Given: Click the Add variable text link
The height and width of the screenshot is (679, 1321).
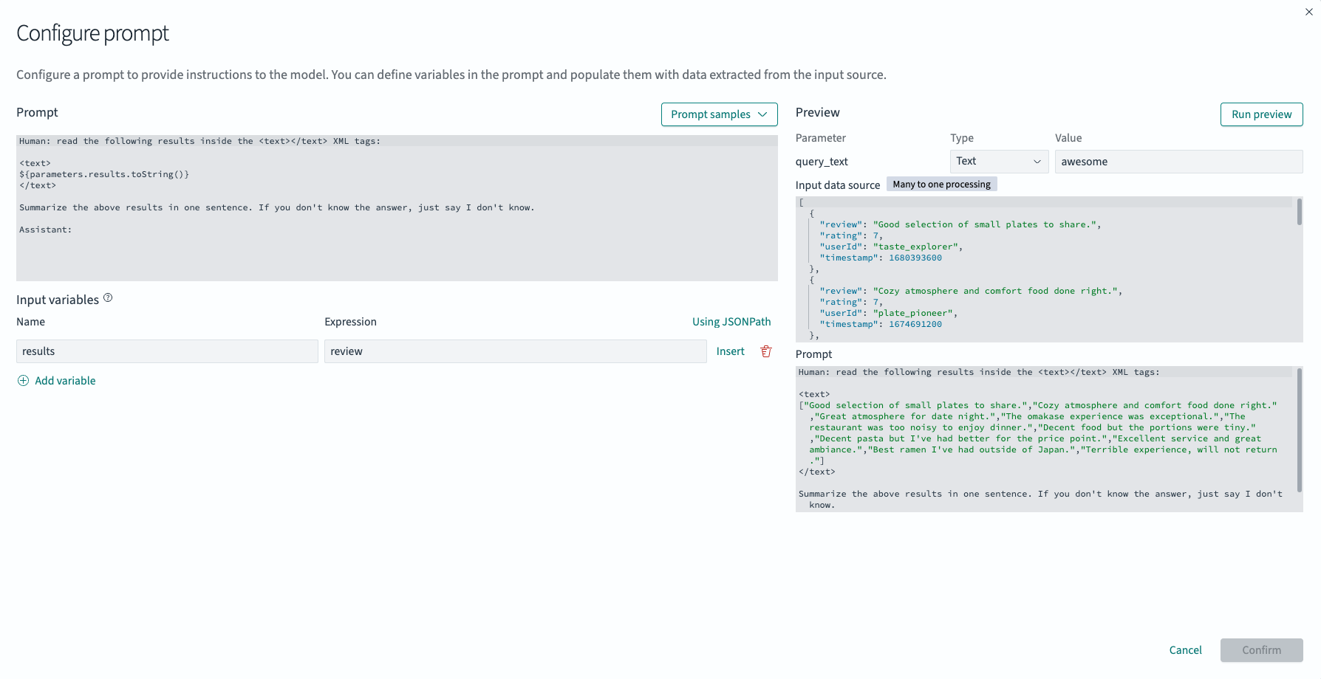Looking at the screenshot, I should click(65, 380).
